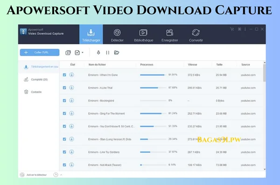Click youtube.com source of Mockingbird row
The width and height of the screenshot is (280, 185).
click(248, 101)
